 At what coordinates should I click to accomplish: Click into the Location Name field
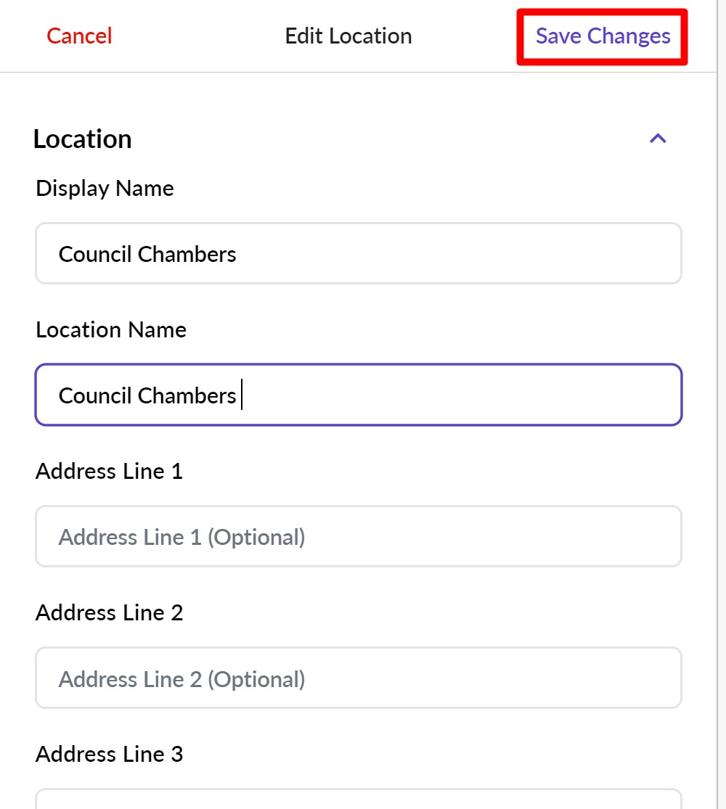(x=436, y=395)
